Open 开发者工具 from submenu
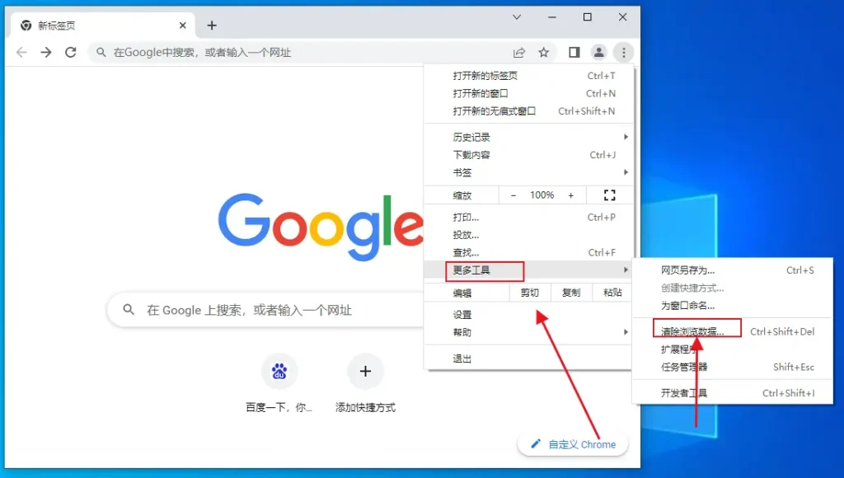 tap(733, 393)
